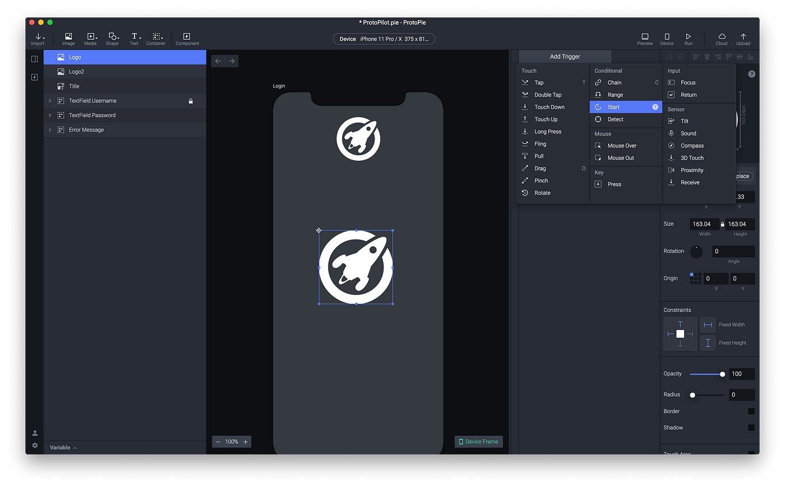Select the Logo2 layer
This screenshot has width=785, height=488.
(x=125, y=72)
